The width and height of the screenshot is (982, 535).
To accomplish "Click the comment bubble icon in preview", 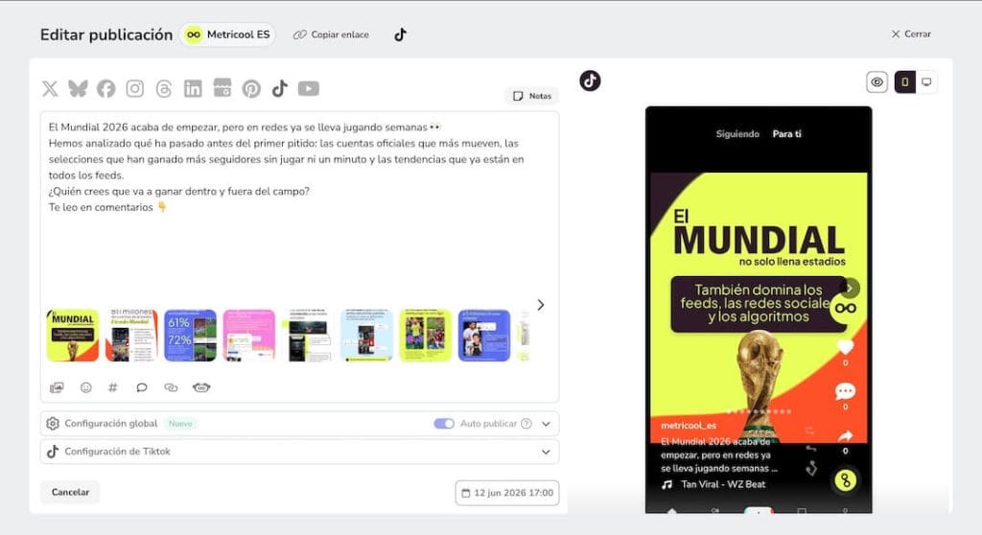I will (845, 391).
